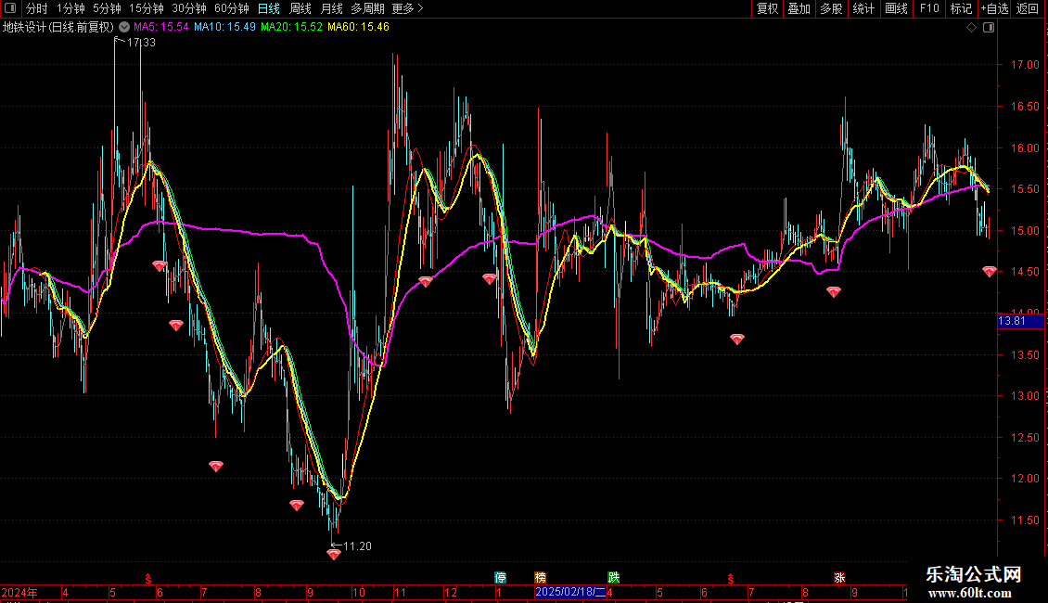Switch to 分时 intraday view

pos(36,8)
